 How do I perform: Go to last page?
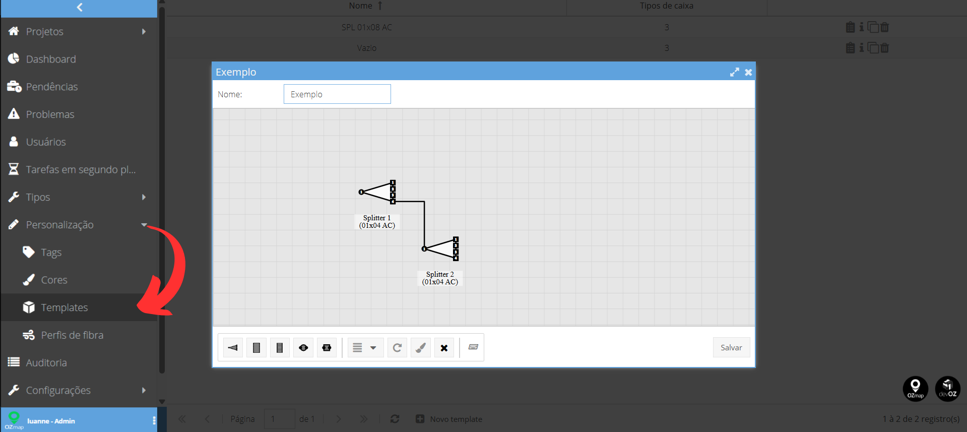tap(364, 419)
